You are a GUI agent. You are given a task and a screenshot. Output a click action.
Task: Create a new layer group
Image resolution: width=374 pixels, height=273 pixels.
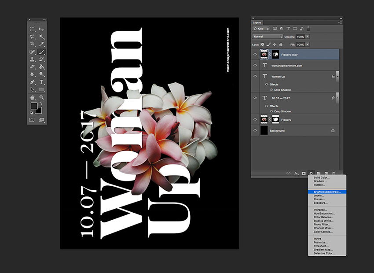319,173
